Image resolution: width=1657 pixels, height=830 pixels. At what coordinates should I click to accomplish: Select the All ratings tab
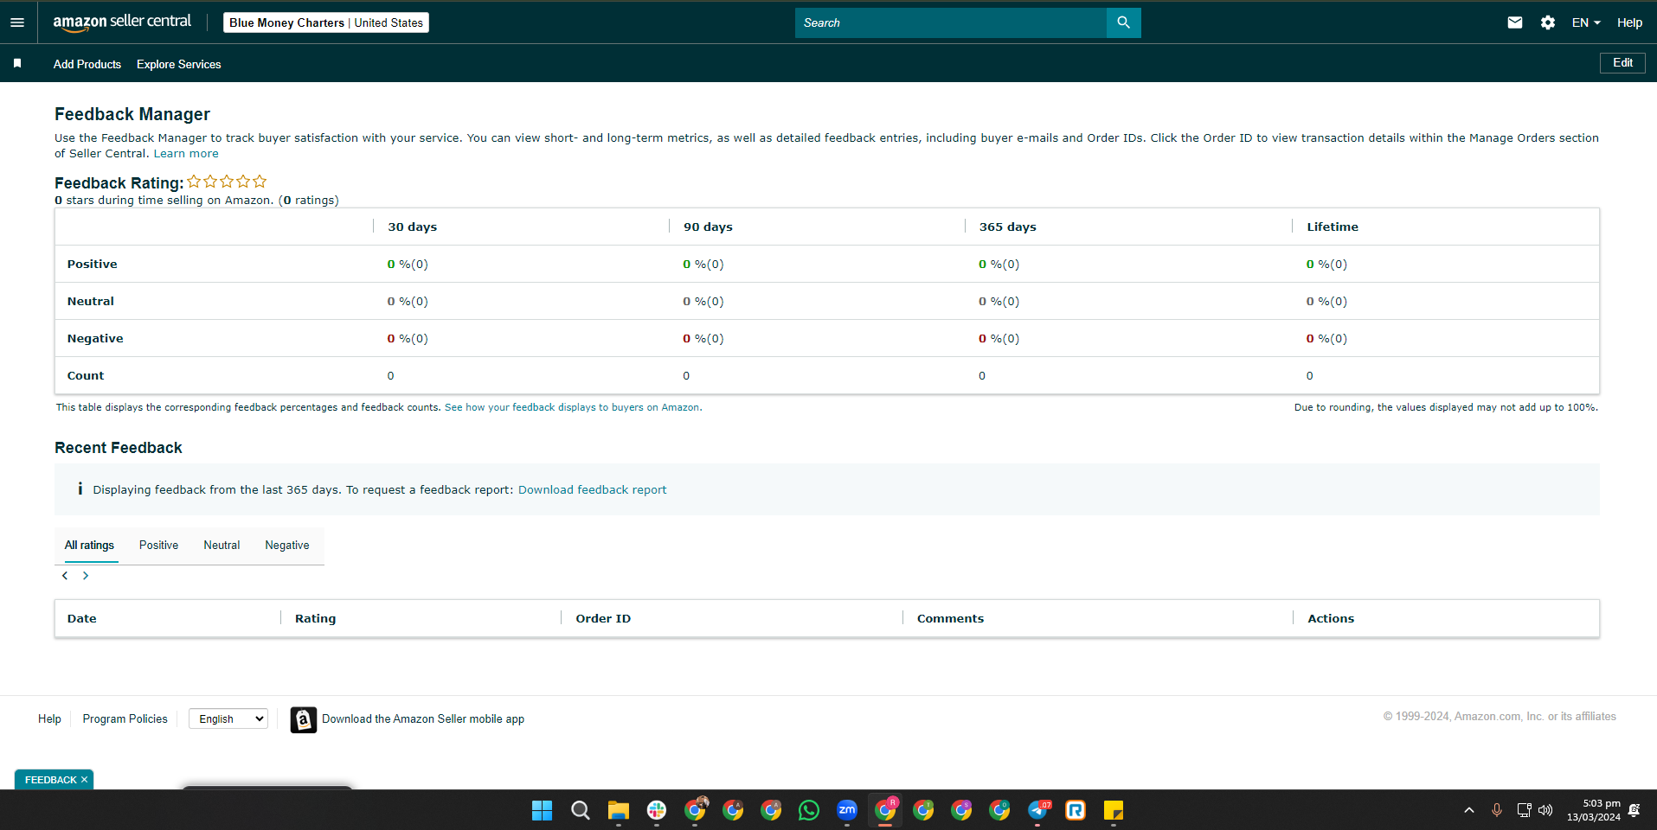pos(89,546)
